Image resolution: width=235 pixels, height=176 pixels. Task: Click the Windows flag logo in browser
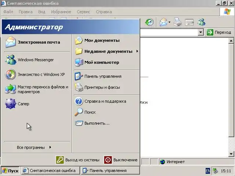227,11
